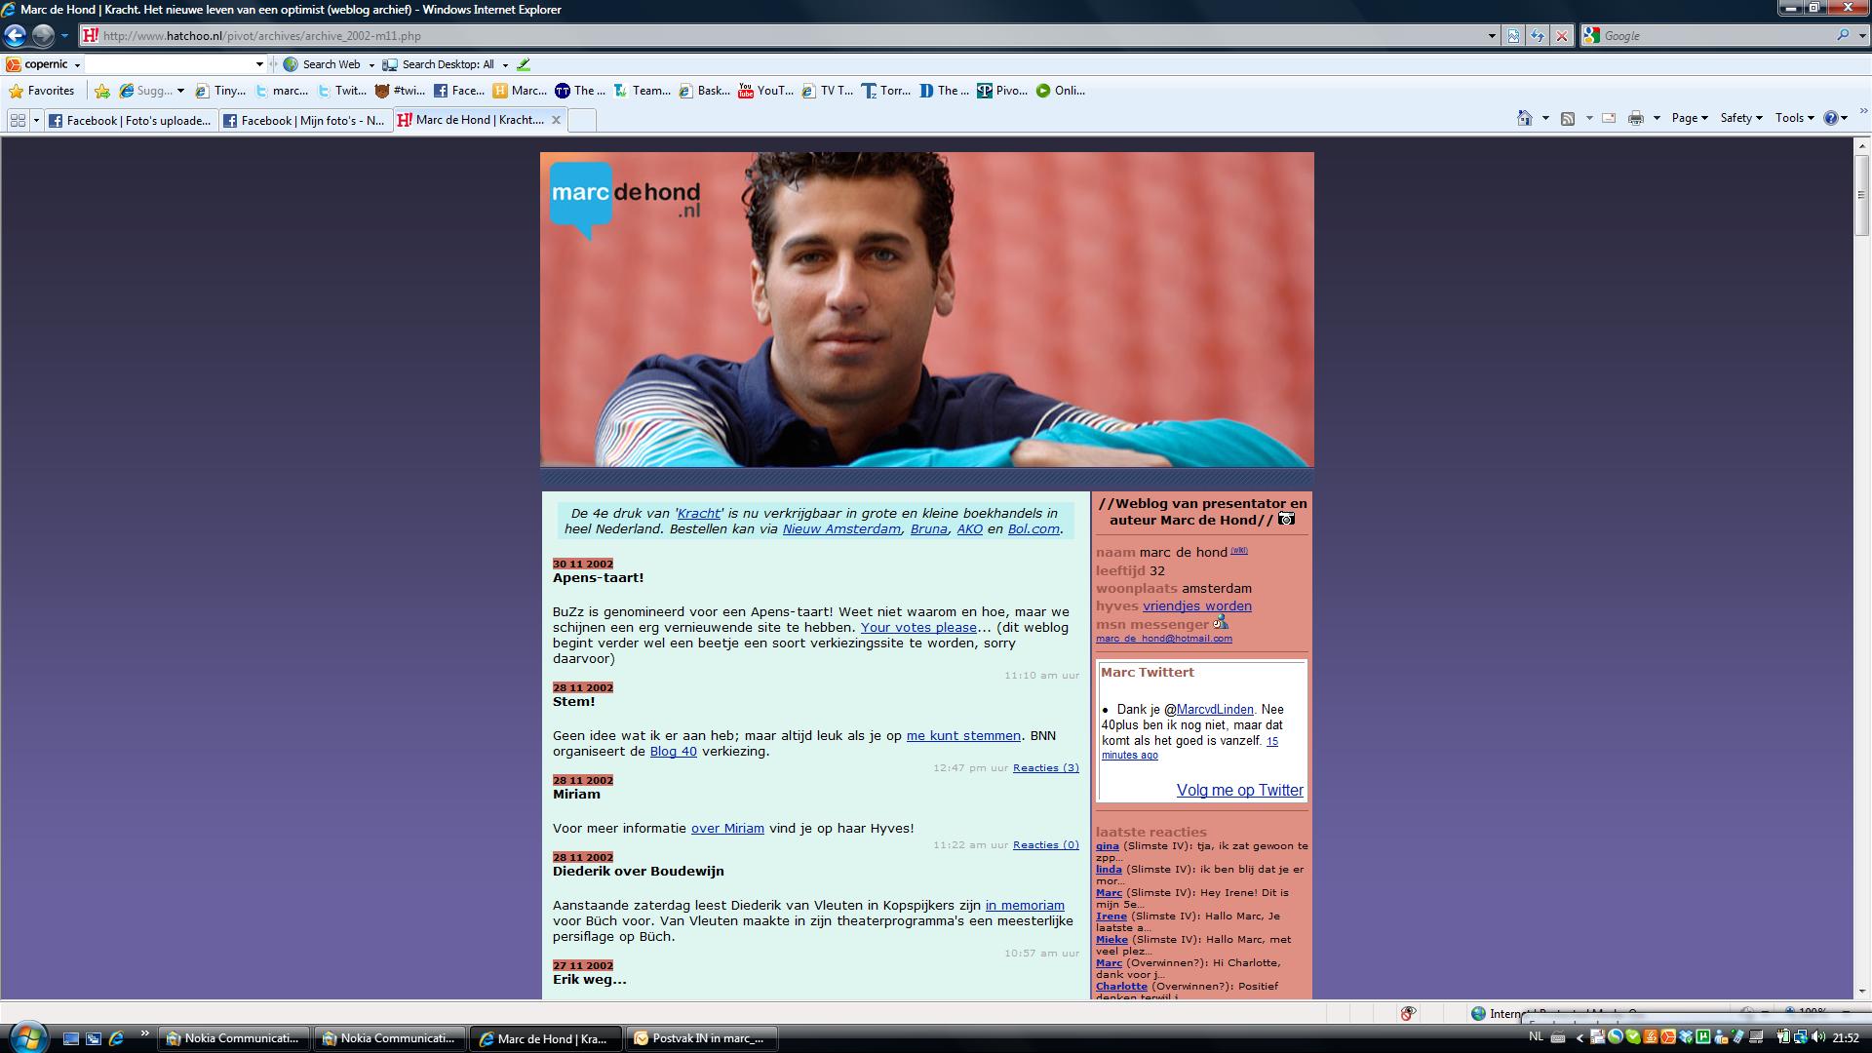Viewport: 1872px width, 1053px height.
Task: Open the Tools menu dropdown
Action: [1794, 118]
